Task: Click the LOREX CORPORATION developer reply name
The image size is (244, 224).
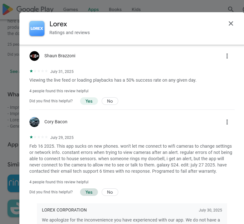Action: 64,210
